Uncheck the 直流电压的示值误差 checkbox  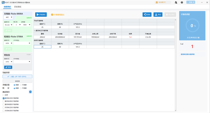[4, 98]
